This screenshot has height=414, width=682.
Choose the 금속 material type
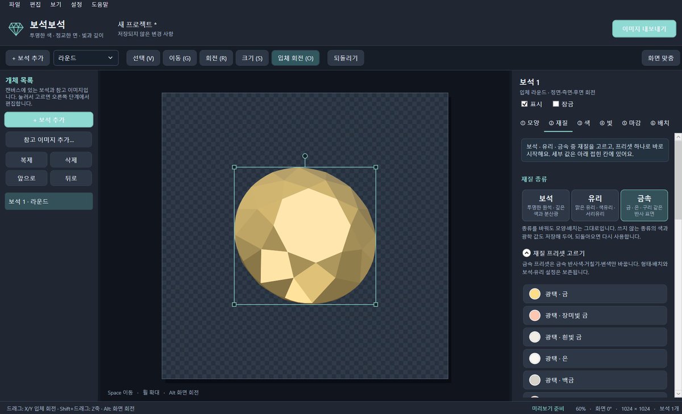pyautogui.click(x=644, y=205)
